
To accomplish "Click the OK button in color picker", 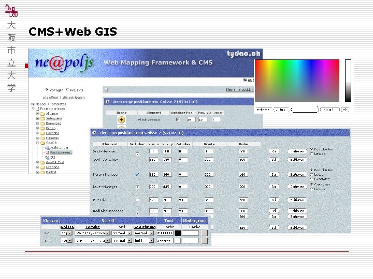I will click(345, 110).
